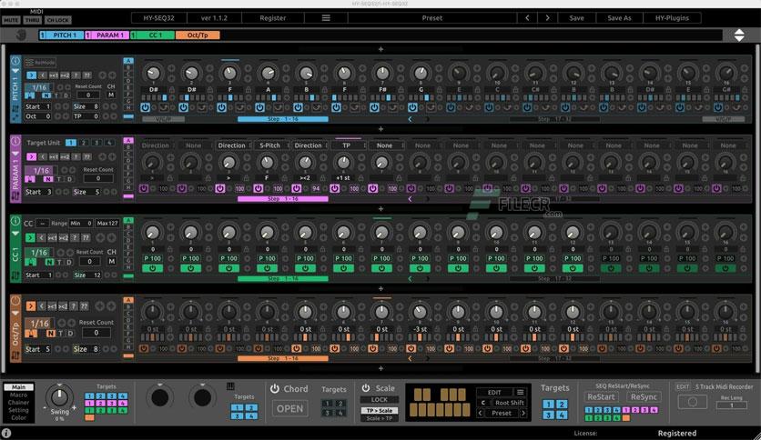The width and height of the screenshot is (761, 440).
Task: Click the Save As button
Action: 619,18
